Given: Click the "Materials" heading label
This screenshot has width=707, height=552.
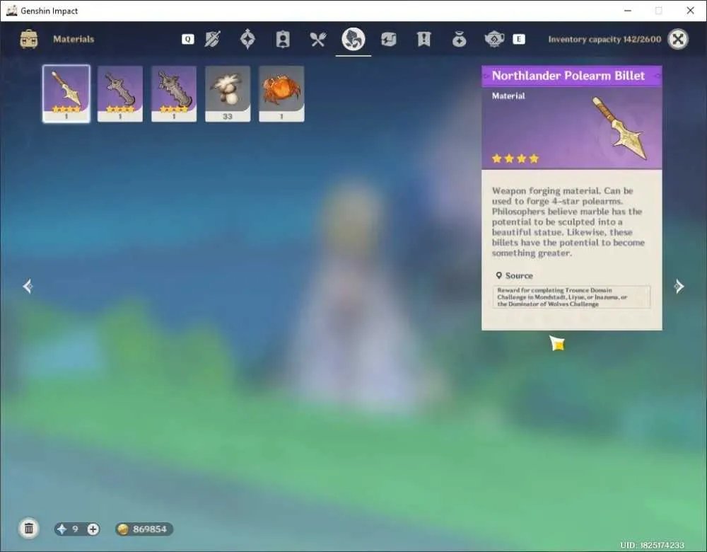Looking at the screenshot, I should (x=74, y=39).
